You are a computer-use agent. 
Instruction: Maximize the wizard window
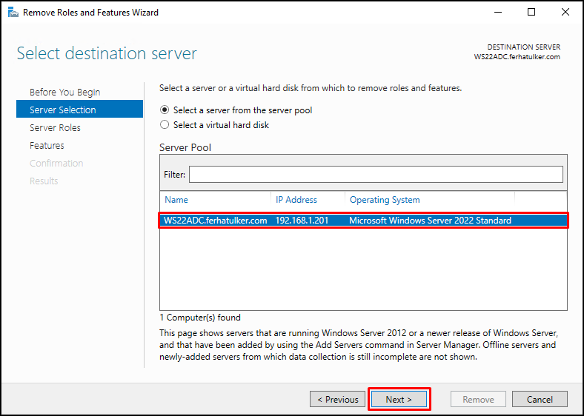531,12
